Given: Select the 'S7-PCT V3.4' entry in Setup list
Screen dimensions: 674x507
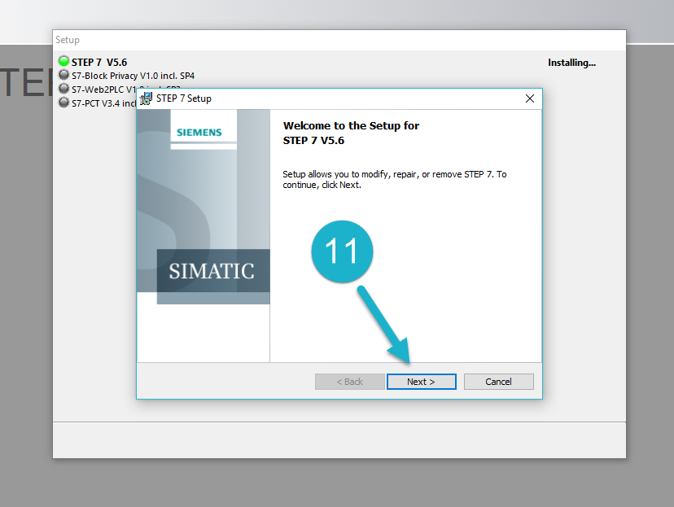Looking at the screenshot, I should 103,103.
